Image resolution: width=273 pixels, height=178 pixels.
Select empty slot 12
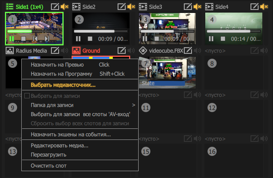point(234,117)
